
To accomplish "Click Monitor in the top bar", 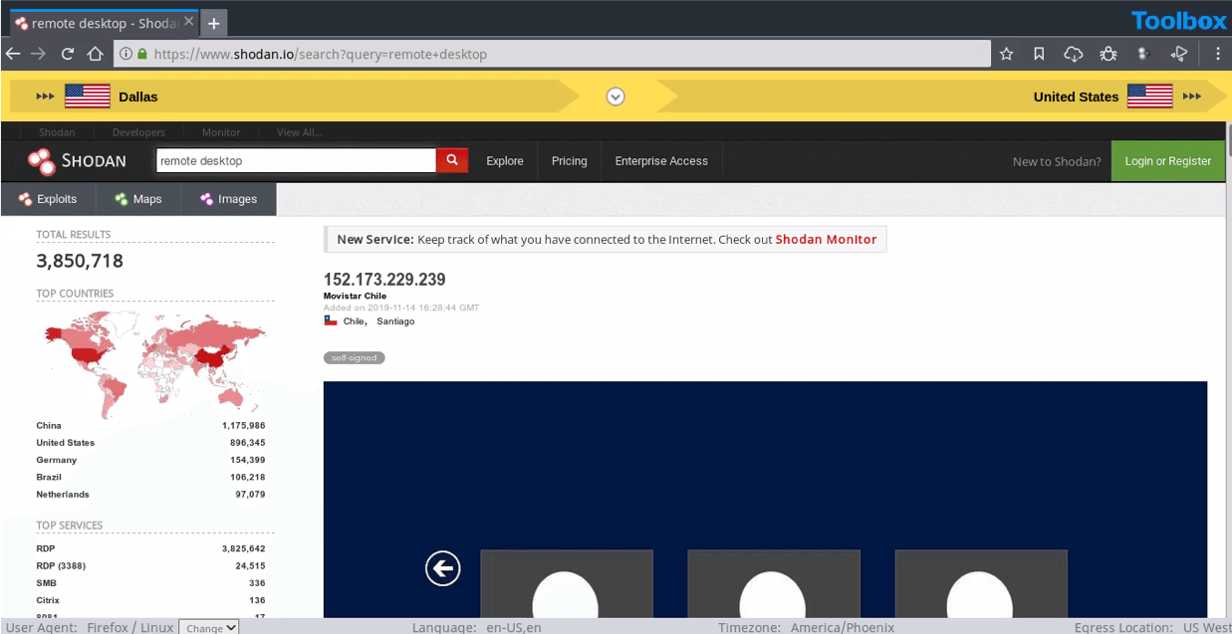I will pos(221,132).
